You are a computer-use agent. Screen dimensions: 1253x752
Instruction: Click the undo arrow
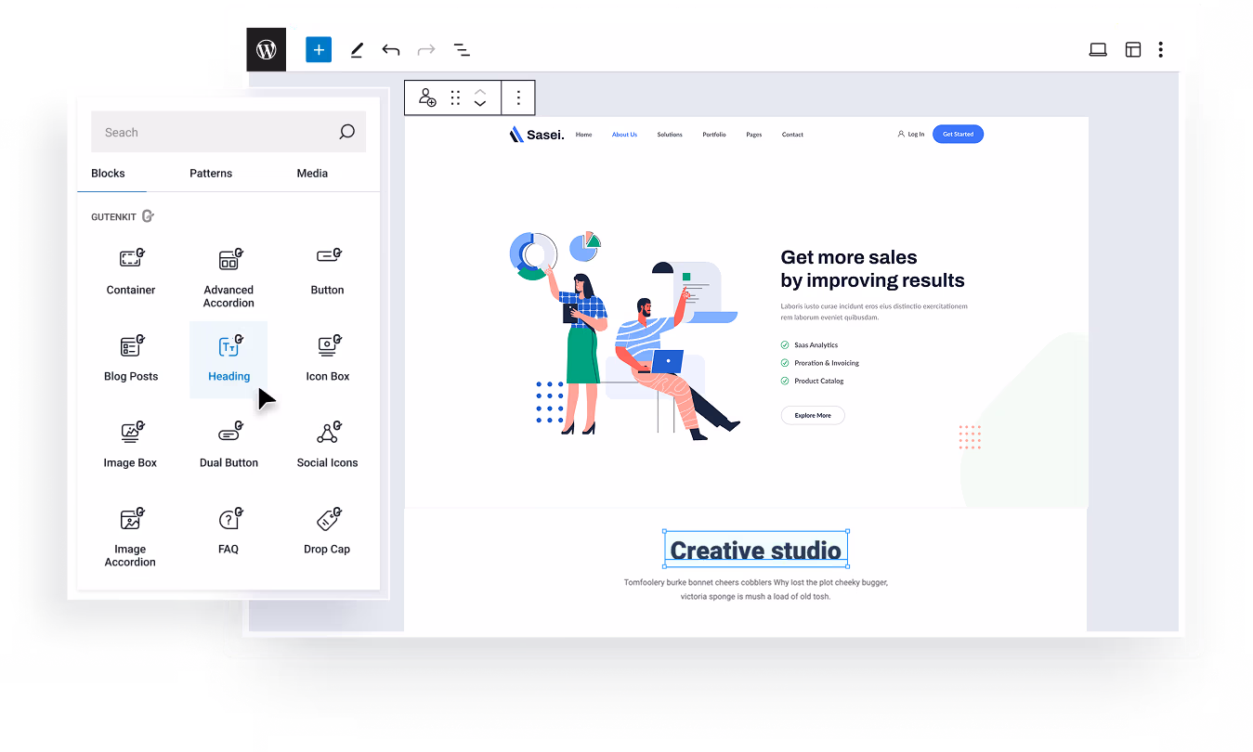391,50
